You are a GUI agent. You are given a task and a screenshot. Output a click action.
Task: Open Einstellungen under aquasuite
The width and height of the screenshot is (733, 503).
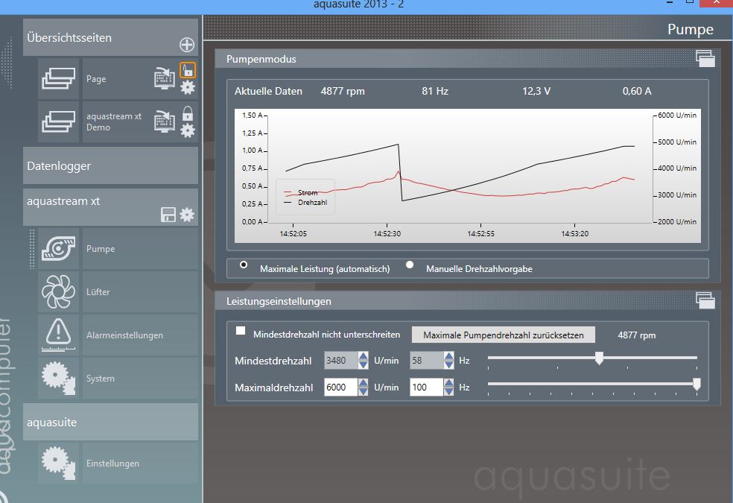point(112,463)
